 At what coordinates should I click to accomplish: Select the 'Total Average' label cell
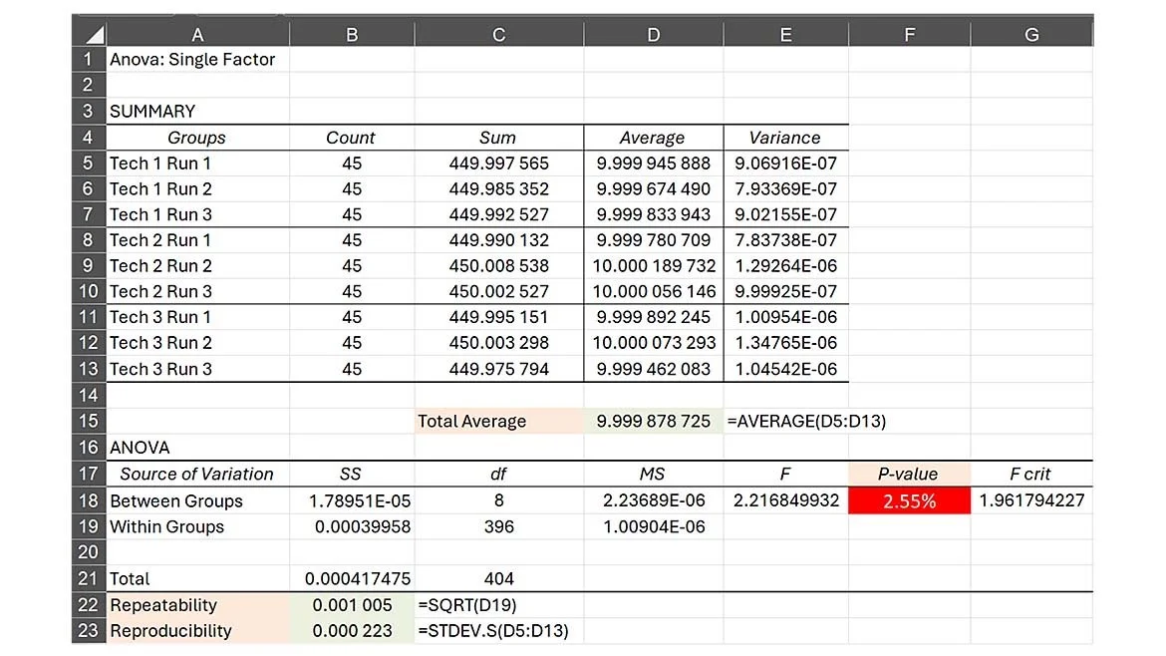click(x=499, y=421)
